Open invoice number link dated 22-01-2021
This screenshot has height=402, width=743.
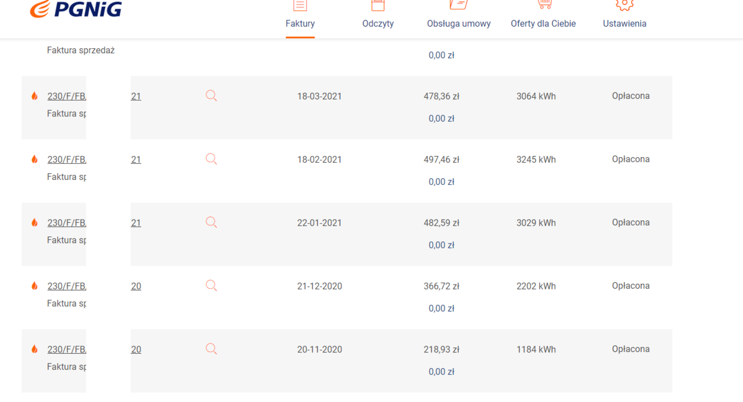66,223
